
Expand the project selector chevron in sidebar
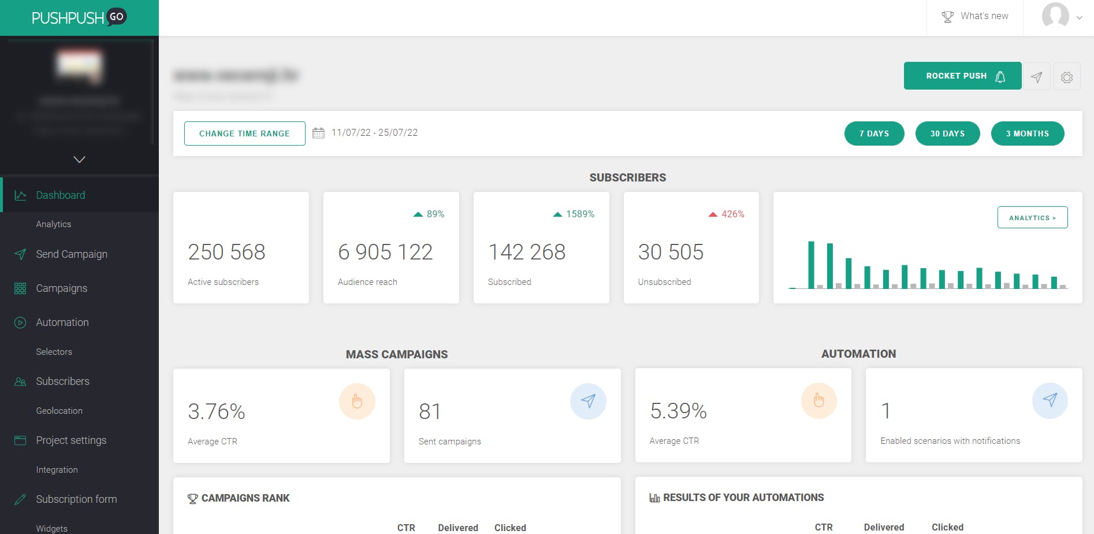pyautogui.click(x=80, y=159)
